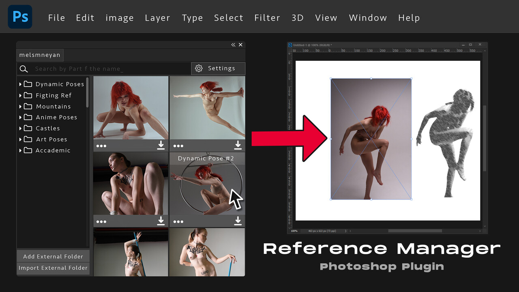Close the Reference Manager panel
Screen dimensions: 519x292
[240, 45]
